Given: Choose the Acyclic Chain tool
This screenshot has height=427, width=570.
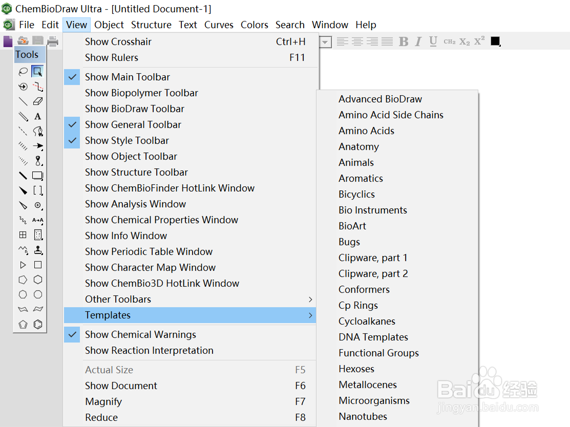Looking at the screenshot, I should coord(23,250).
